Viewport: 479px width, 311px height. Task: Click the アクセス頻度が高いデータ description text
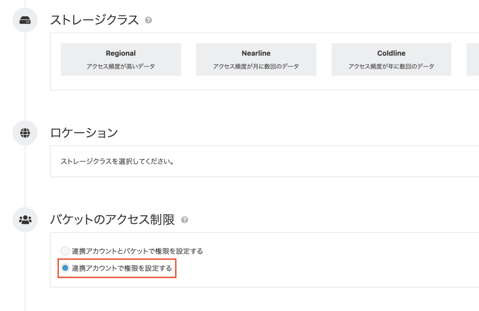tap(121, 66)
